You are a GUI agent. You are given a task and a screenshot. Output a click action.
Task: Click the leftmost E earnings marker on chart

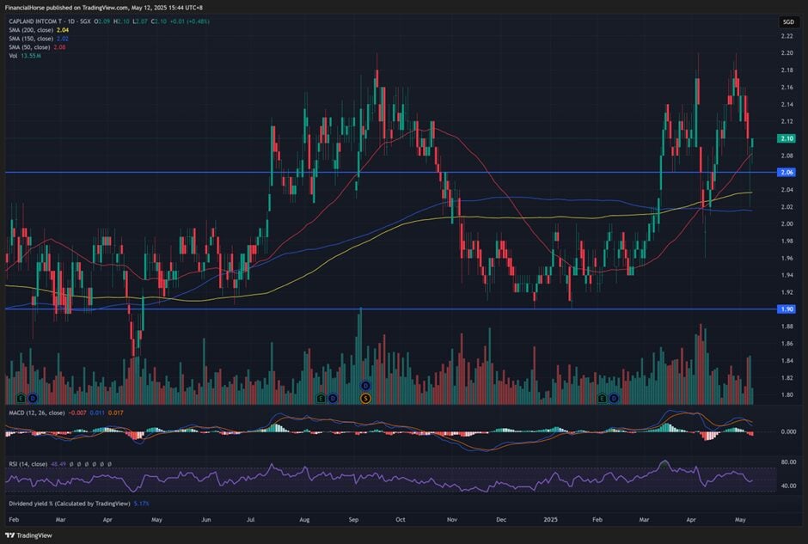pyautogui.click(x=20, y=399)
